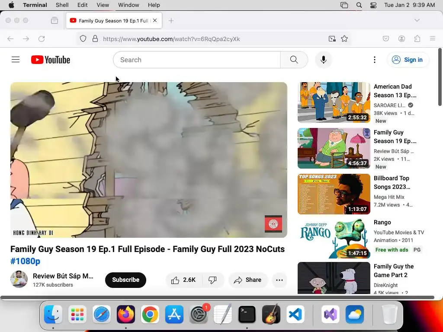The width and height of the screenshot is (443, 332).
Task: Open Firefox application menu
Action: 433,38
